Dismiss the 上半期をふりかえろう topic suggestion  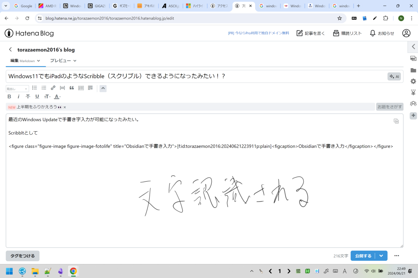coord(65,107)
